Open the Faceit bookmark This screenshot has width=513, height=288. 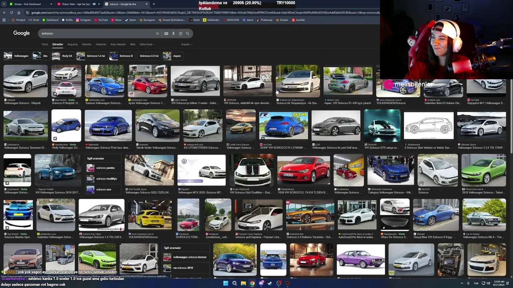point(194,20)
